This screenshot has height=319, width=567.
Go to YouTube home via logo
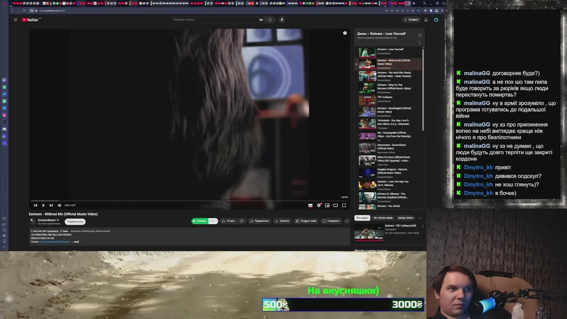point(31,19)
